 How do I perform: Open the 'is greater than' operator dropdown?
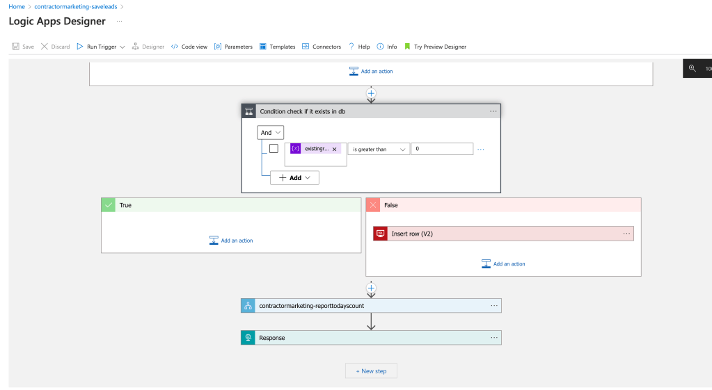[x=379, y=149]
